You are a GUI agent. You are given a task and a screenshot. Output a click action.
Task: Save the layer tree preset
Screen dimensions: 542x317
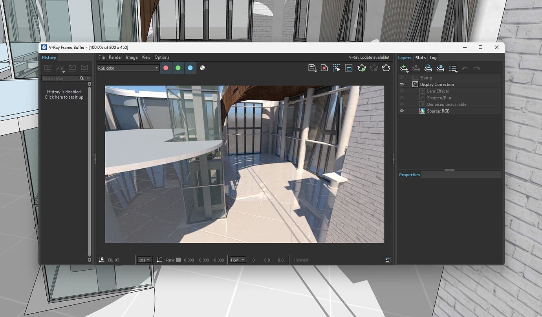point(428,68)
